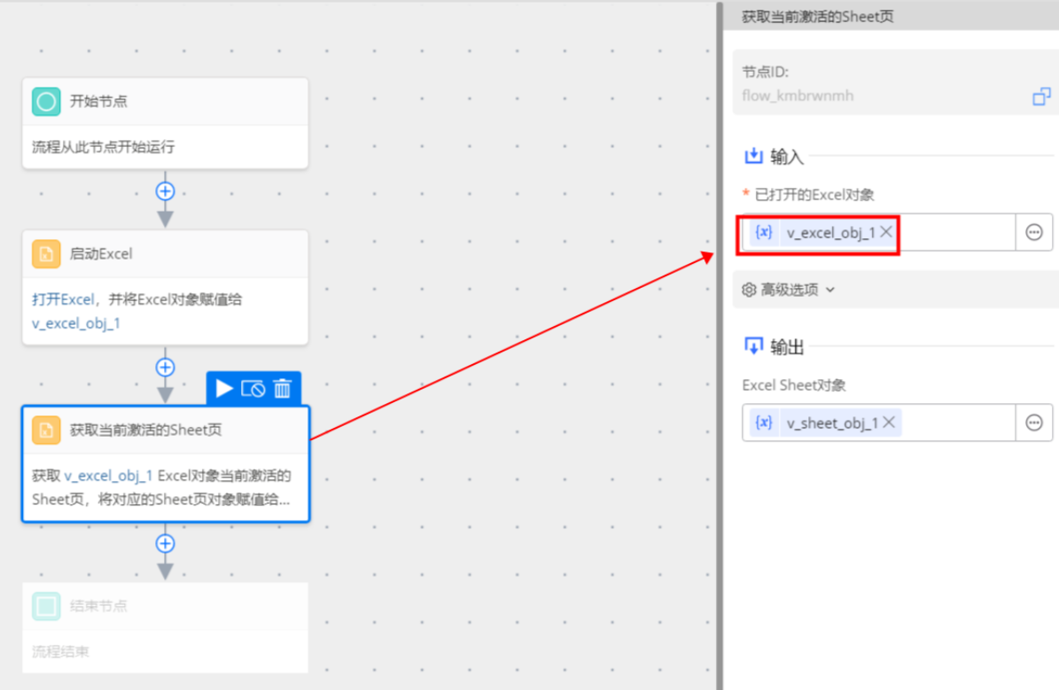The image size is (1059, 690).
Task: Click the 已打开的Excel对象 label
Action: pyautogui.click(x=814, y=195)
